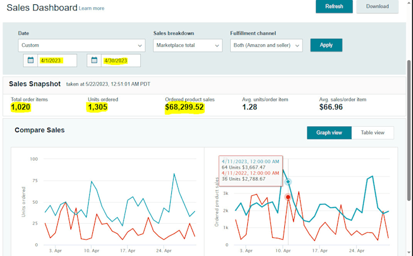Click the Total order items value 1,020

pos(21,107)
